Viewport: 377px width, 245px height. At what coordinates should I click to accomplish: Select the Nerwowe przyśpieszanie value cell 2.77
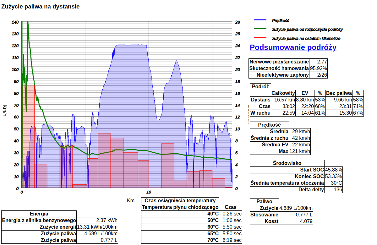pyautogui.click(x=319, y=62)
